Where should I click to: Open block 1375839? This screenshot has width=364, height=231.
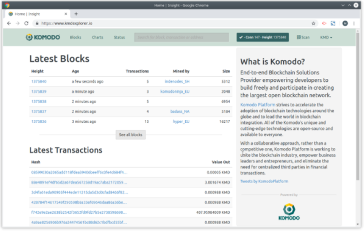click(39, 91)
